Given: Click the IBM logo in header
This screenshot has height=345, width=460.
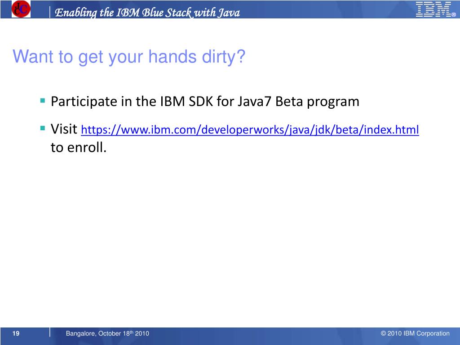Looking at the screenshot, I should [436, 9].
